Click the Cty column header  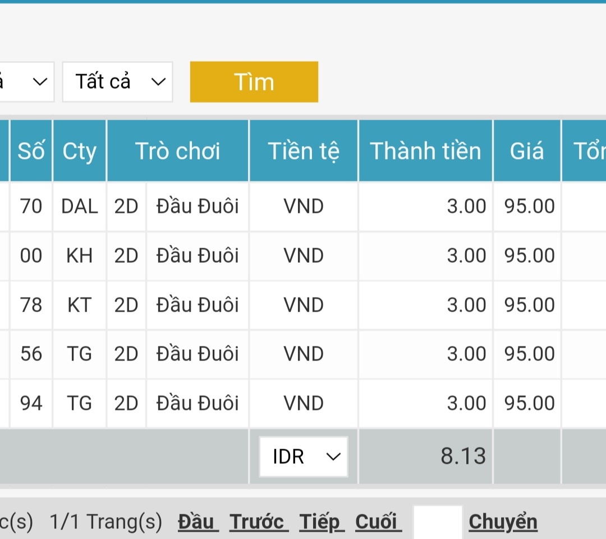[x=79, y=151]
